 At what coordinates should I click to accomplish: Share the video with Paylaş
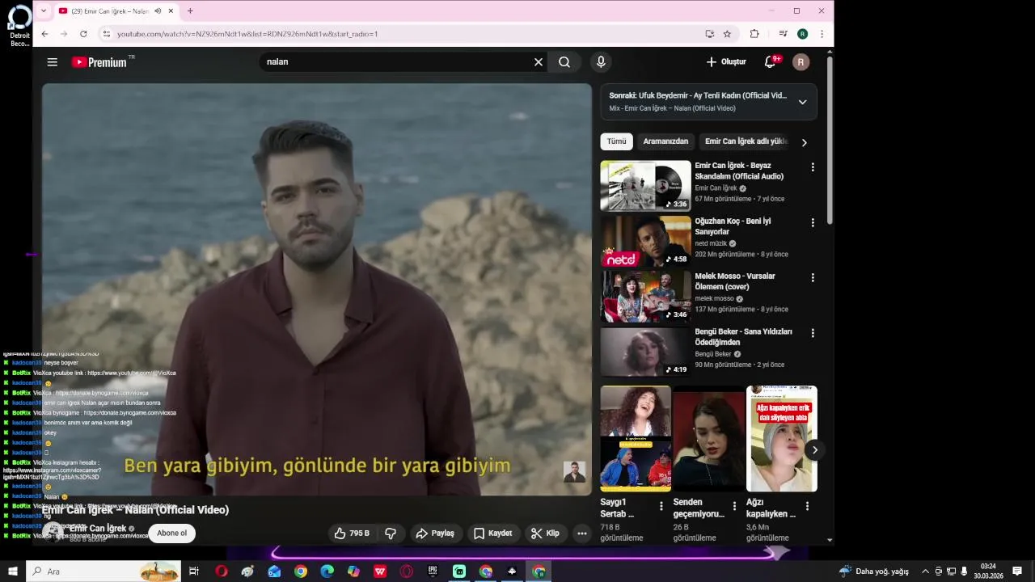click(x=435, y=533)
